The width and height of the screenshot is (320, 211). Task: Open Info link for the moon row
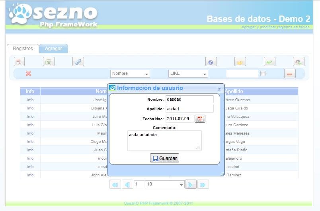[30, 158]
